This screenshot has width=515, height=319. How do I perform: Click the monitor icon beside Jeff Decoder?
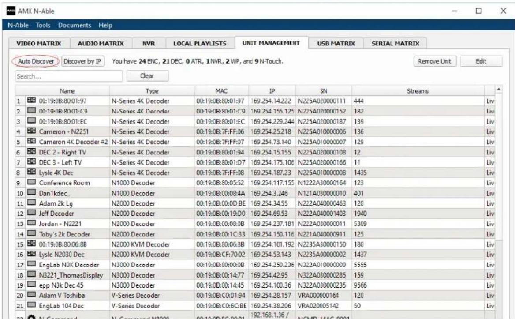(32, 213)
